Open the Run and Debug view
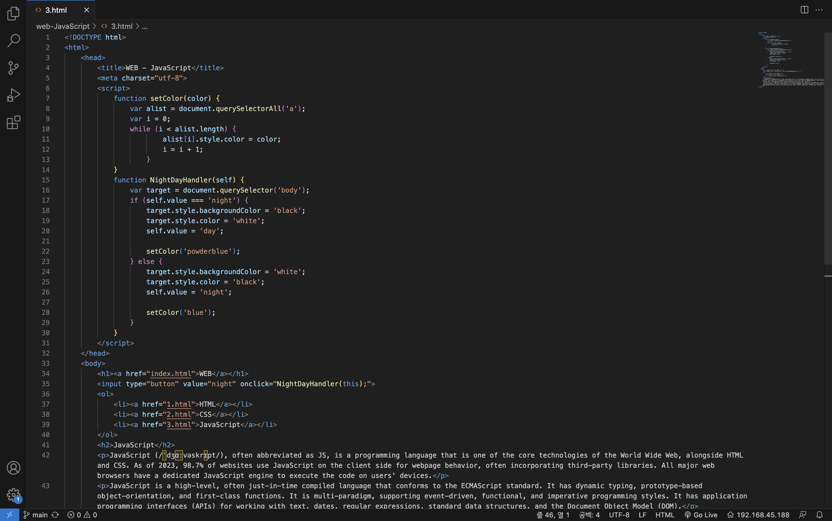Screen dimensions: 832x521 pyautogui.click(x=13, y=95)
